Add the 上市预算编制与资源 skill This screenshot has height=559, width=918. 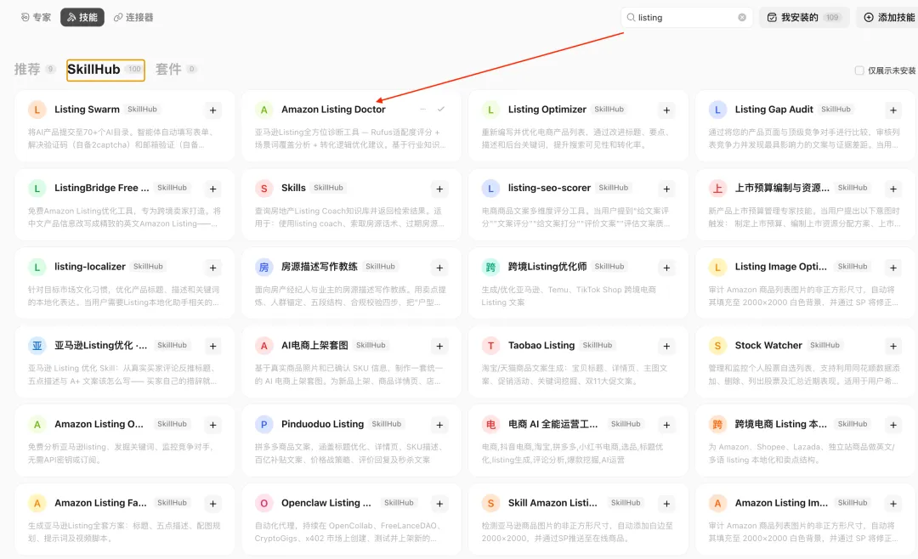pos(892,189)
